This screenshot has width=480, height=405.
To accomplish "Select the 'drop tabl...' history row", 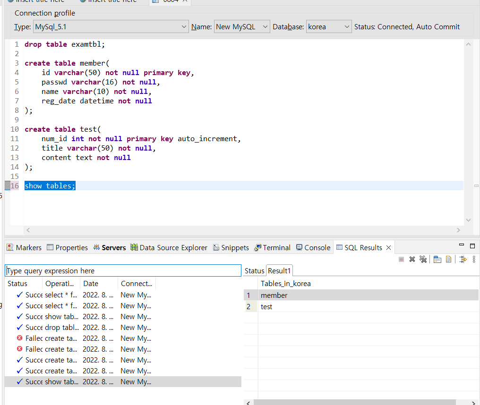I will (x=123, y=327).
